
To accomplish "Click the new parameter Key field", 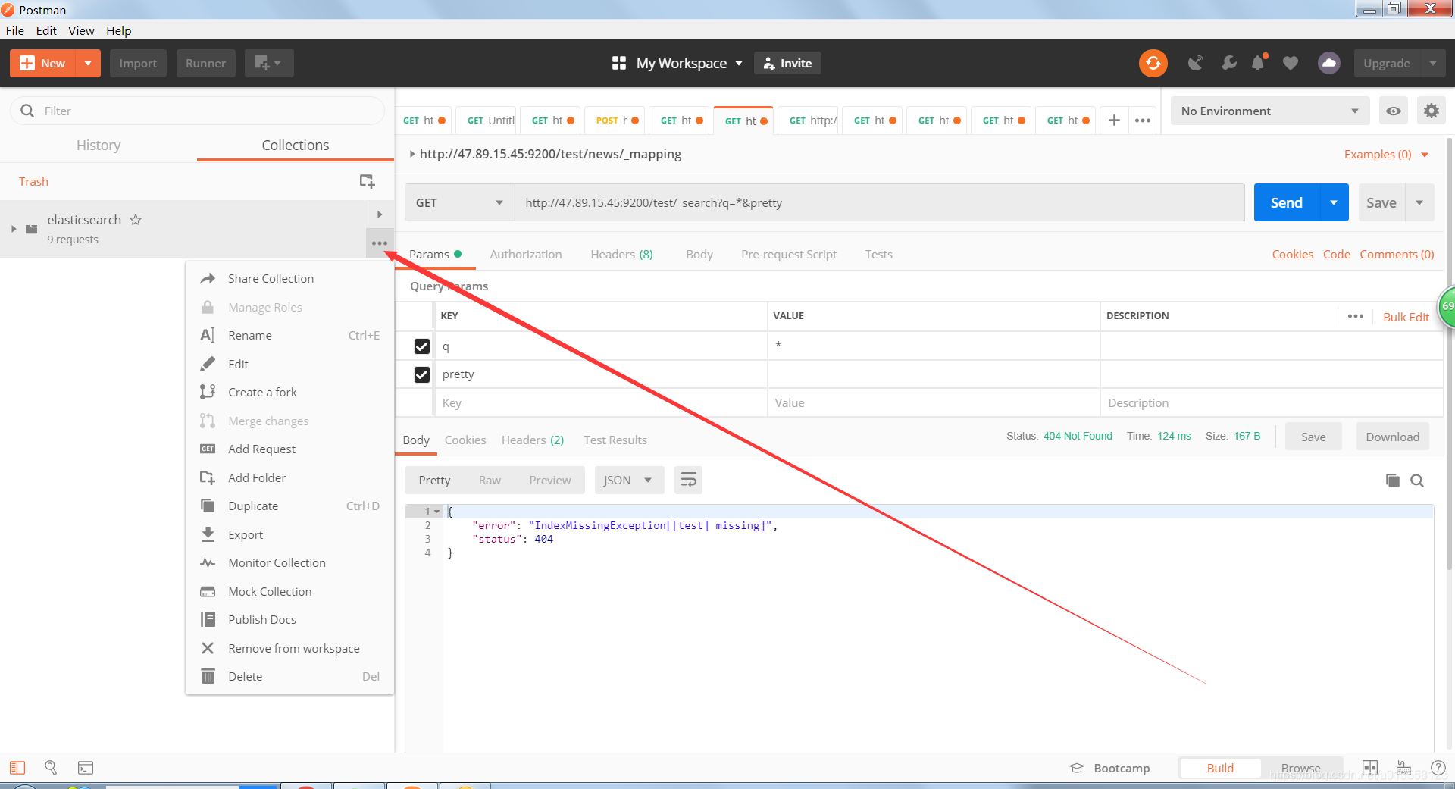I will [x=600, y=403].
